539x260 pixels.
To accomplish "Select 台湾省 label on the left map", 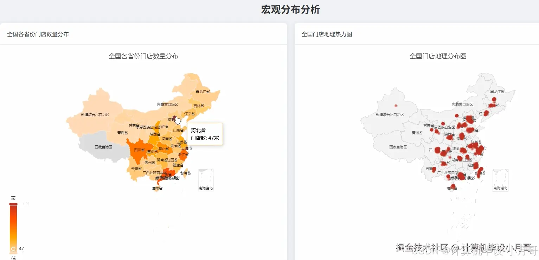I will (x=186, y=173).
